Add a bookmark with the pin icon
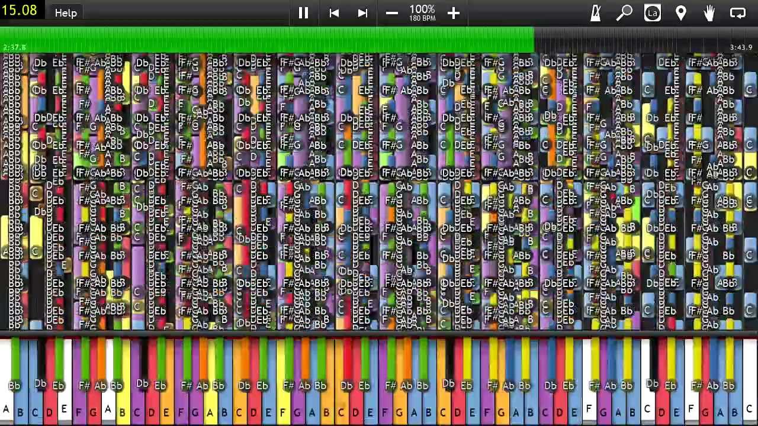Viewport: 758px width, 426px height. coord(681,13)
